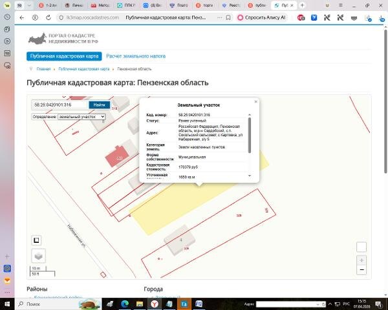Image resolution: width=388 pixels, height=310 pixels.
Task: Show hidden system tray icons
Action: point(330,304)
